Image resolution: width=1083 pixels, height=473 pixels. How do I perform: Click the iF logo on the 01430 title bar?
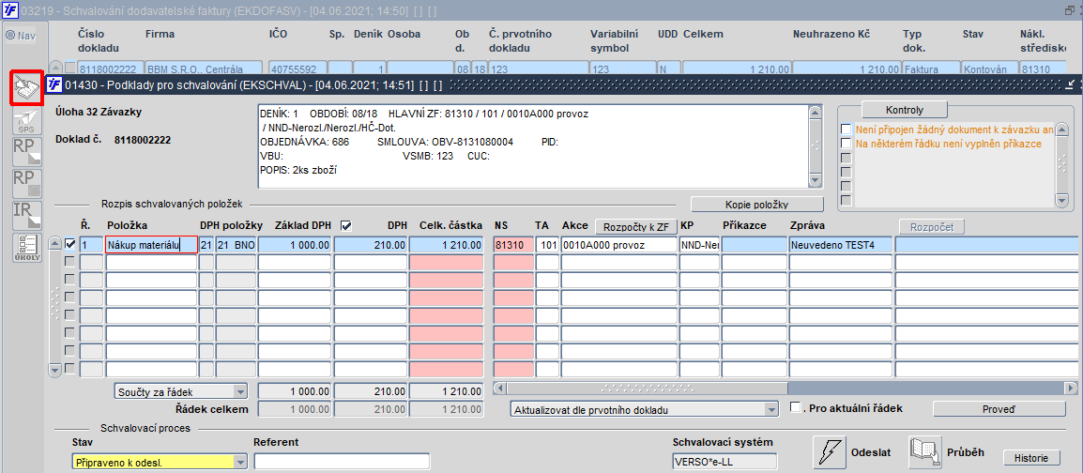click(x=53, y=84)
